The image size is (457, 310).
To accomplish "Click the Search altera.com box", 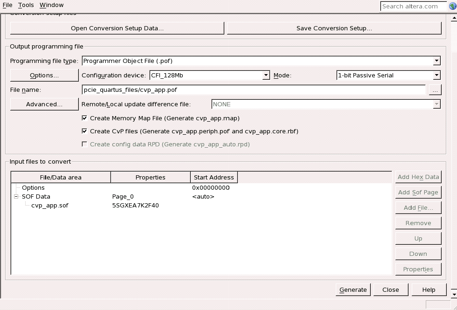I will pos(414,6).
